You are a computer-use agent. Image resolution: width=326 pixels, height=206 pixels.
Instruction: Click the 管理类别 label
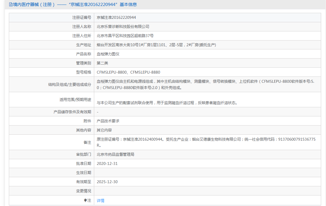coord(84,63)
